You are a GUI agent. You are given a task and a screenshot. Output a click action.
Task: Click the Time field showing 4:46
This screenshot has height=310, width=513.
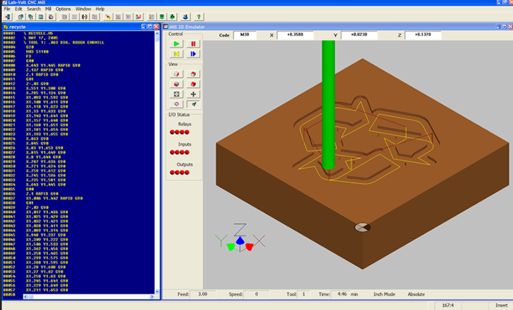(x=340, y=294)
